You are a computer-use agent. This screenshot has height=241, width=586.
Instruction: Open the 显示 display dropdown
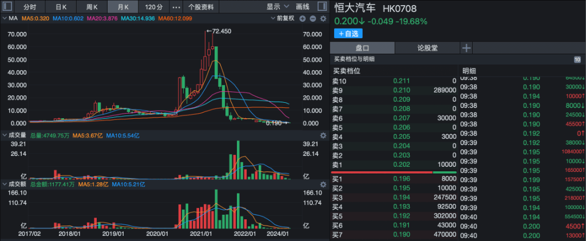(278, 7)
